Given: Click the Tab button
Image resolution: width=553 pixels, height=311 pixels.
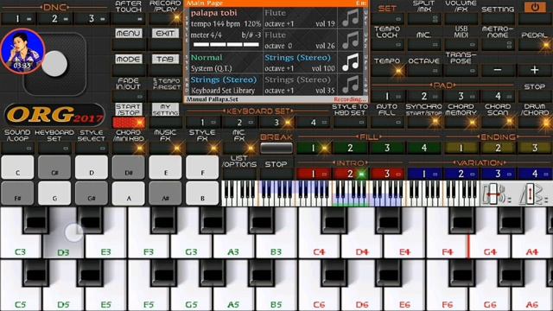Looking at the screenshot, I should pos(165,59).
